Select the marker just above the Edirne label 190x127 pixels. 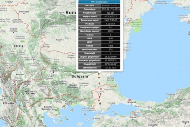[x=101, y=89]
